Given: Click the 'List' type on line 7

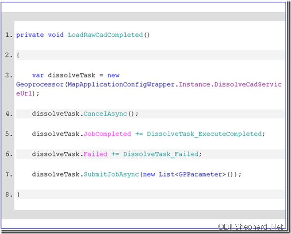Looking at the screenshot, I should [x=166, y=175].
